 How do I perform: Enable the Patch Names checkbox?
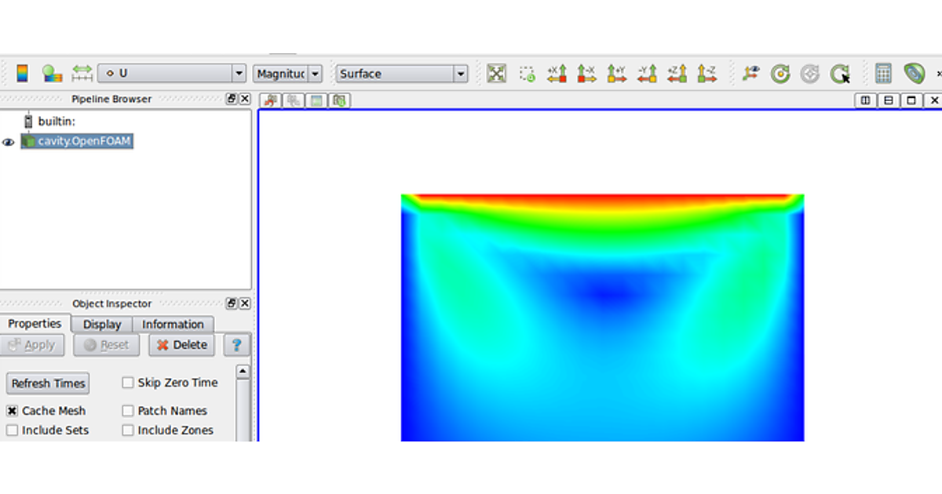[127, 411]
